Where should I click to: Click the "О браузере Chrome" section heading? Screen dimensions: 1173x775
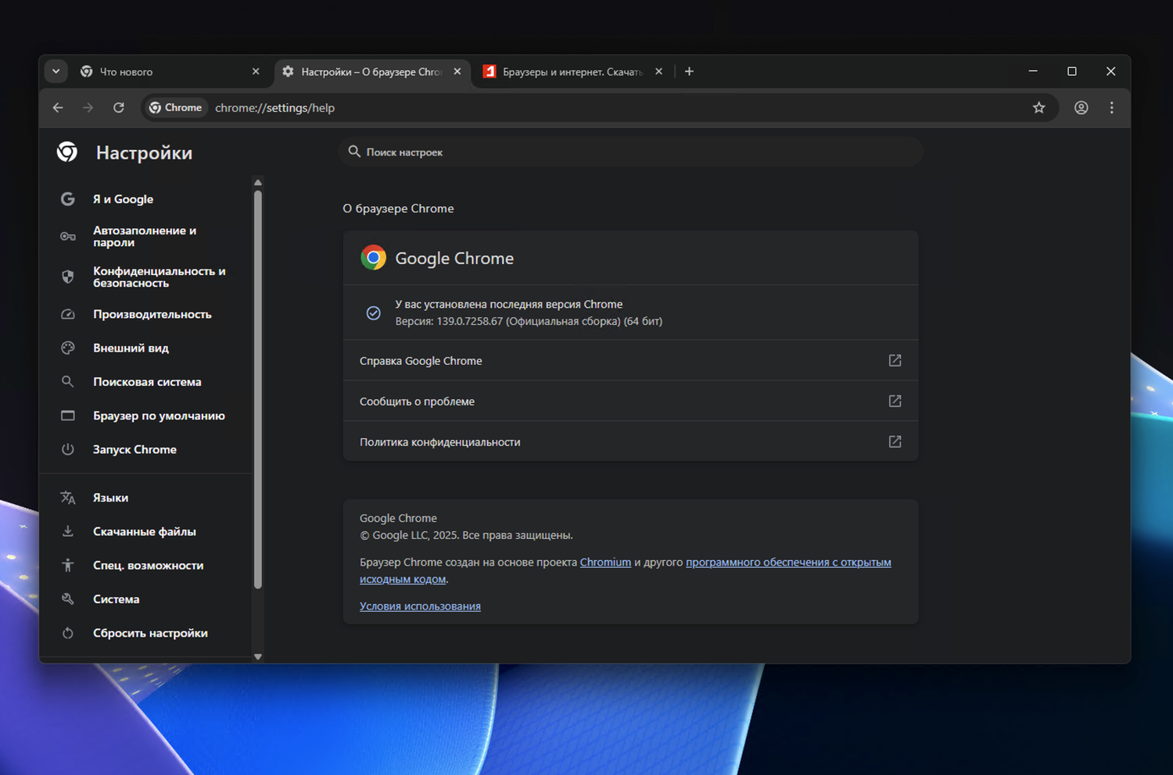coord(398,209)
